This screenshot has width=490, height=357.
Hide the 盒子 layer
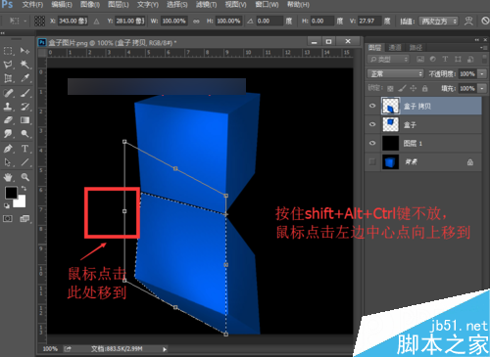(372, 124)
